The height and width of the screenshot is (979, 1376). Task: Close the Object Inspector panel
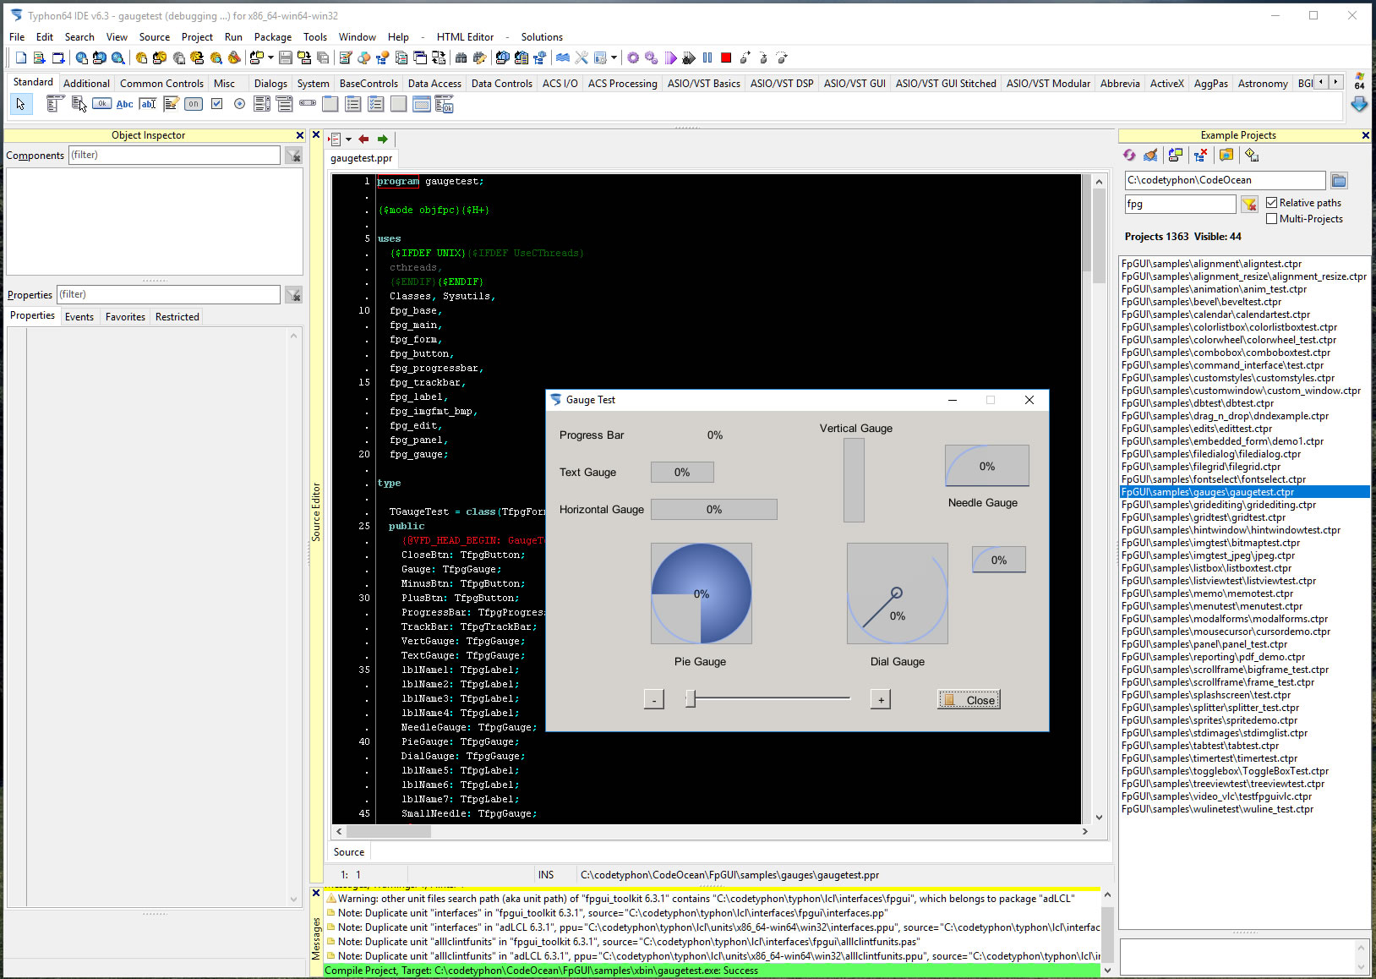tap(299, 135)
